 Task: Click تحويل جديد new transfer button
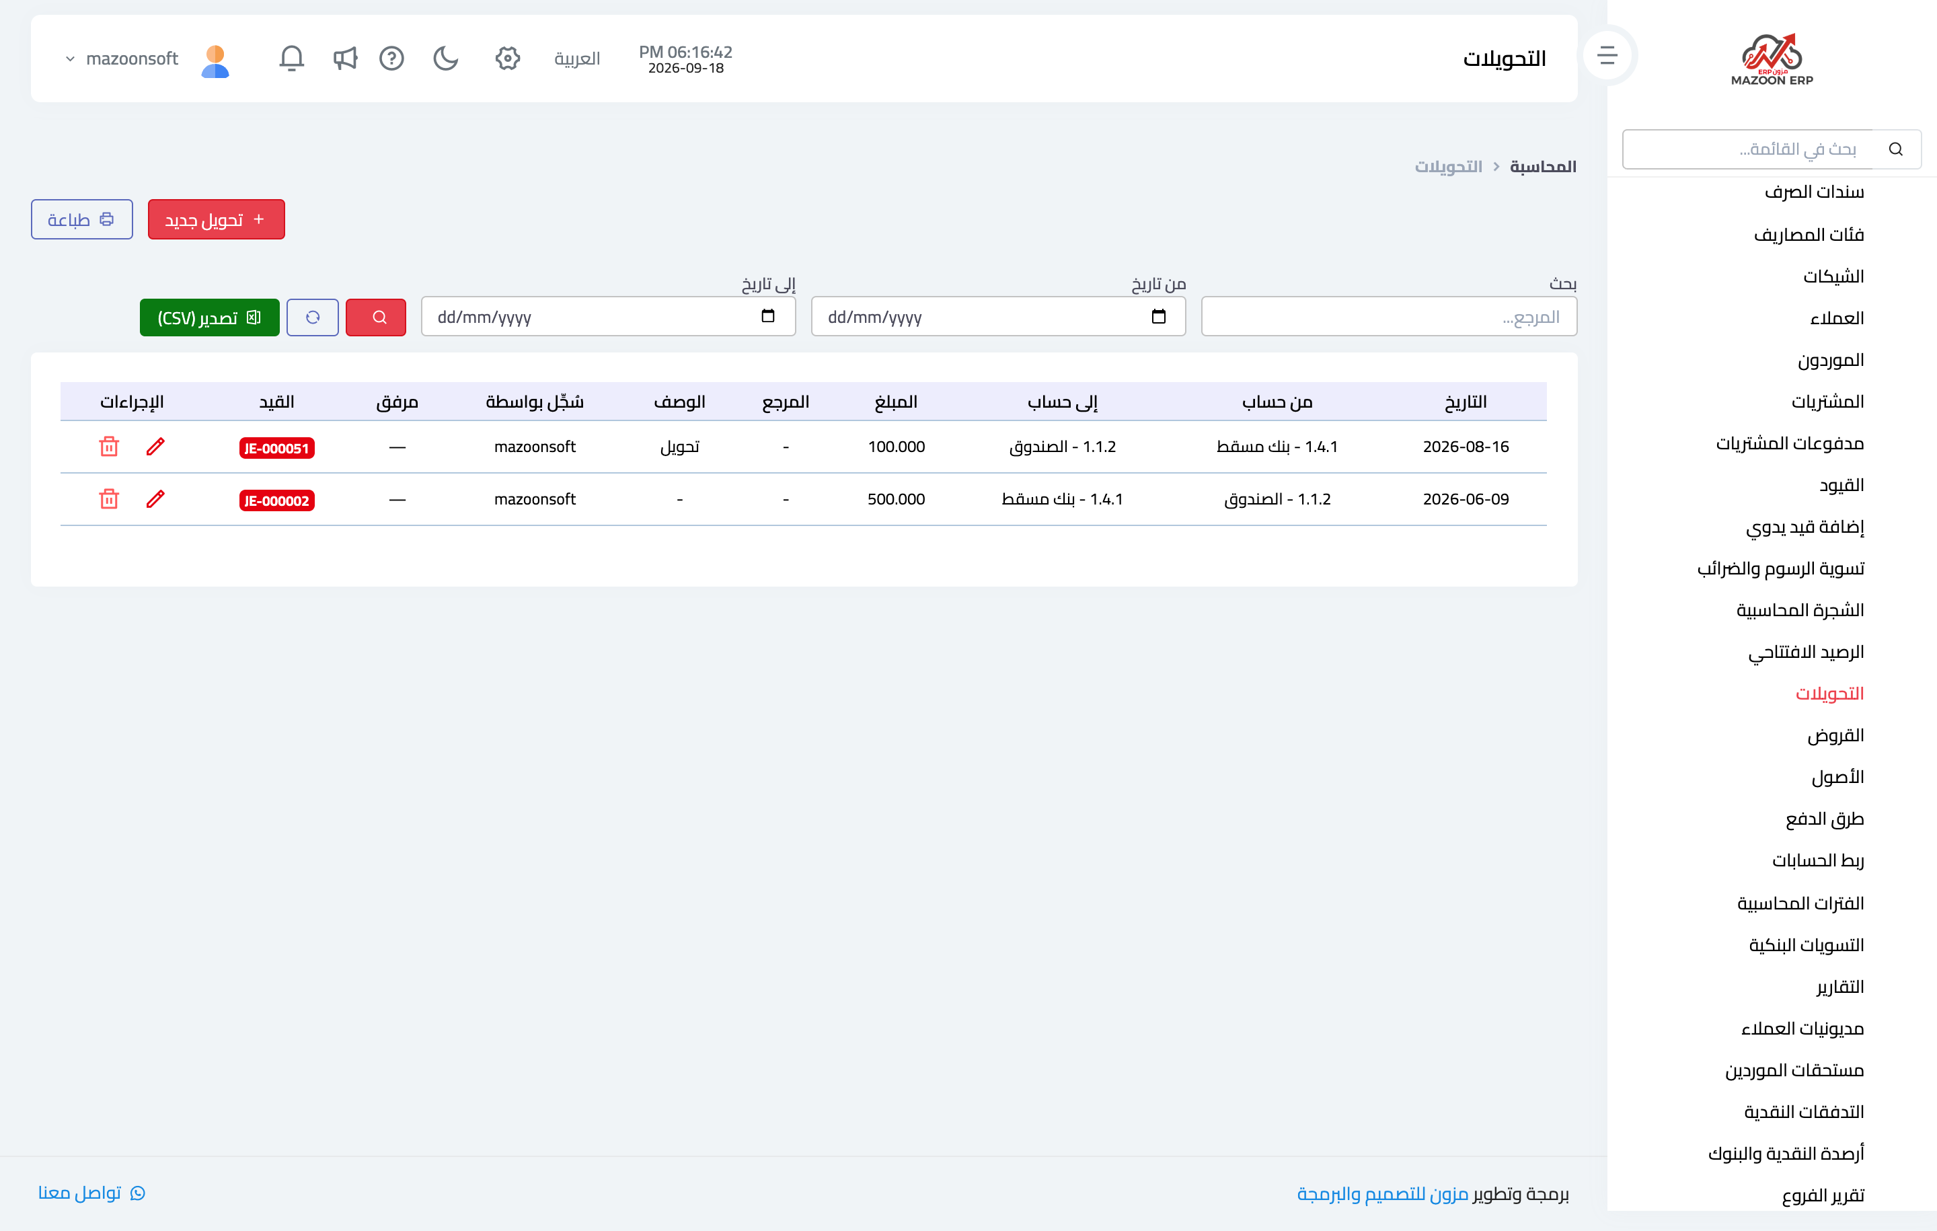tap(216, 220)
